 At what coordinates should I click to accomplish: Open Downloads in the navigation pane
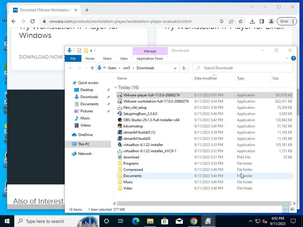pos(89,97)
